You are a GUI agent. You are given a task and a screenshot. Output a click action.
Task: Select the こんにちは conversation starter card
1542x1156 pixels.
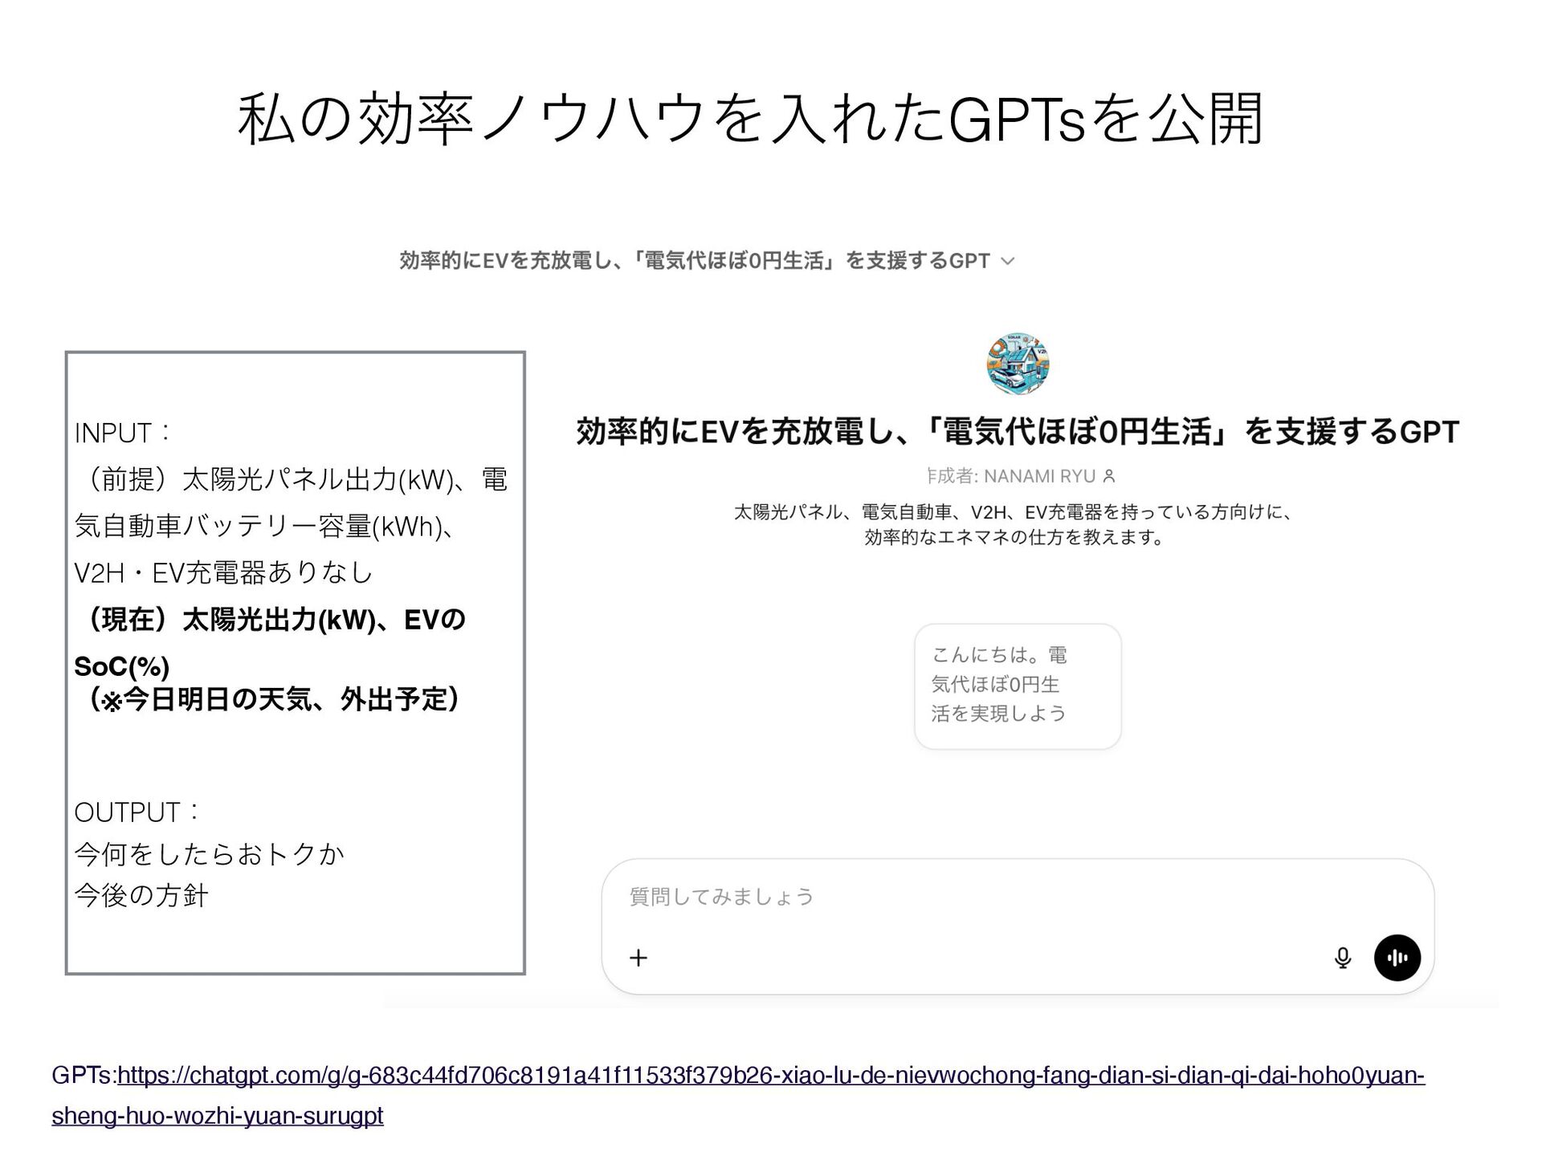pyautogui.click(x=1017, y=686)
